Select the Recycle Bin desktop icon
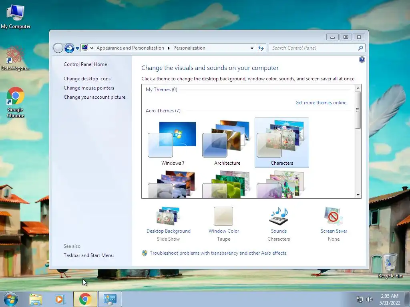 click(x=390, y=265)
